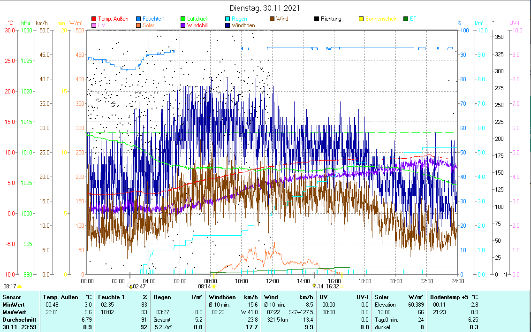Screen dimensions: 531x332
Task: Click the hPa axis unit label
Action: click(26, 23)
